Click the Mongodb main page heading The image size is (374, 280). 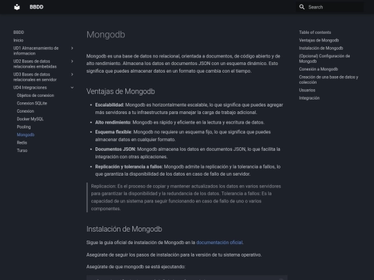click(x=106, y=35)
